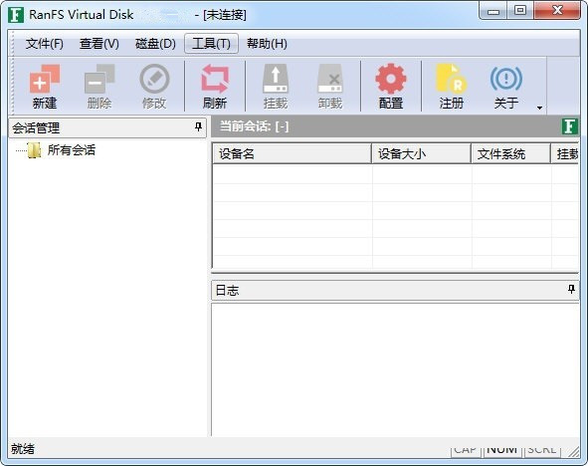The width and height of the screenshot is (588, 466).
Task: Open the 工具(T) menu
Action: click(211, 44)
